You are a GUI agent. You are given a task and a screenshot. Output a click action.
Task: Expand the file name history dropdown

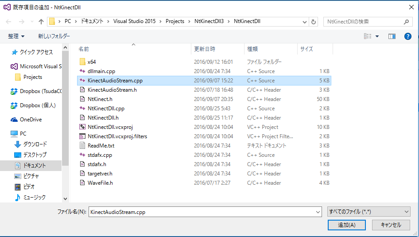[318, 212]
